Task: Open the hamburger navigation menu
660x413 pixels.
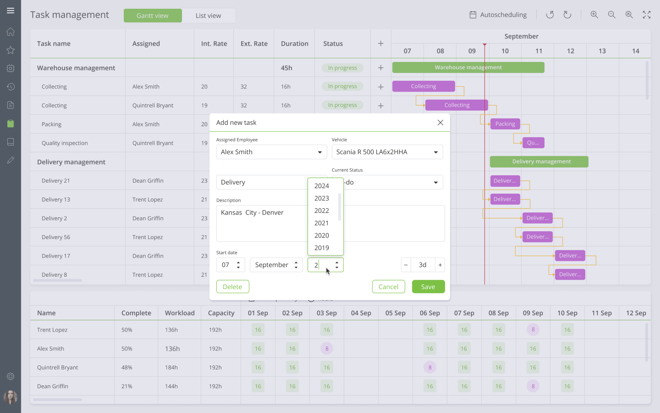Action: 11,10
